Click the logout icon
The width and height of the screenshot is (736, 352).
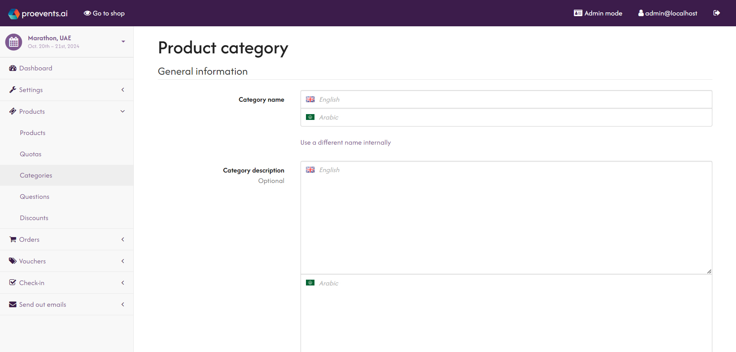(717, 13)
